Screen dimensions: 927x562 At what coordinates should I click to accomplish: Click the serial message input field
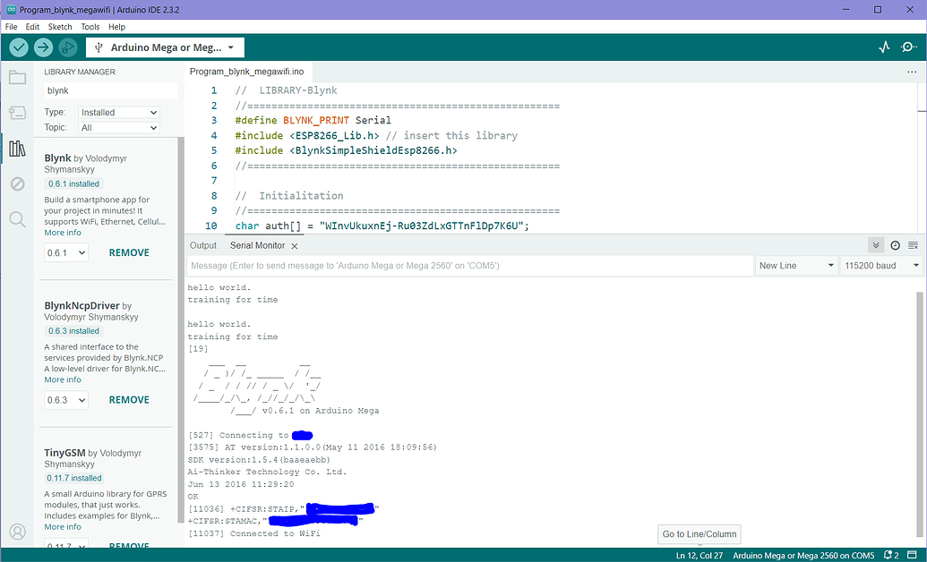click(x=470, y=266)
